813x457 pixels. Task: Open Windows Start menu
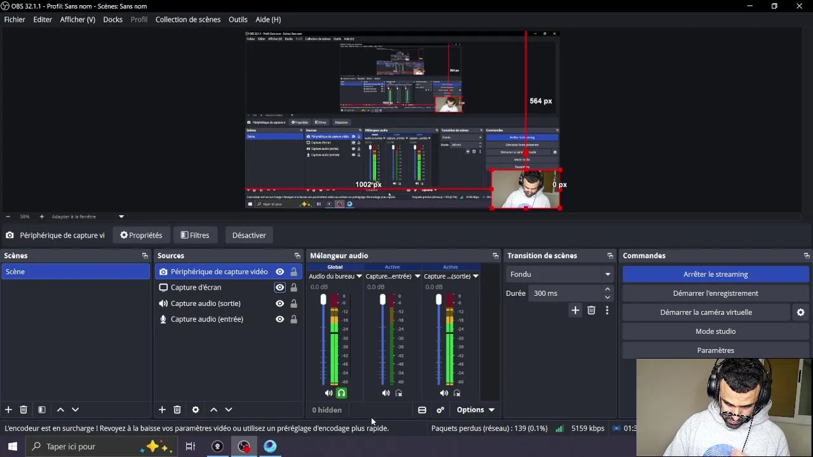coord(12,446)
